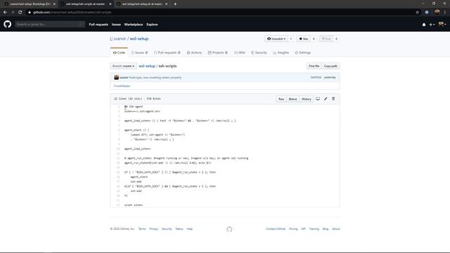The image size is (450, 253).
Task: Open the user avatar menu
Action: pos(442,25)
